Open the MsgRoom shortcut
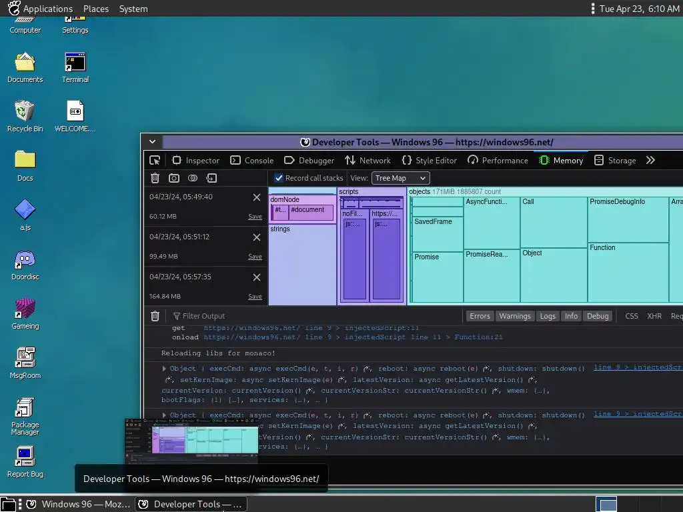Viewport: 683px width, 512px height. [25, 363]
